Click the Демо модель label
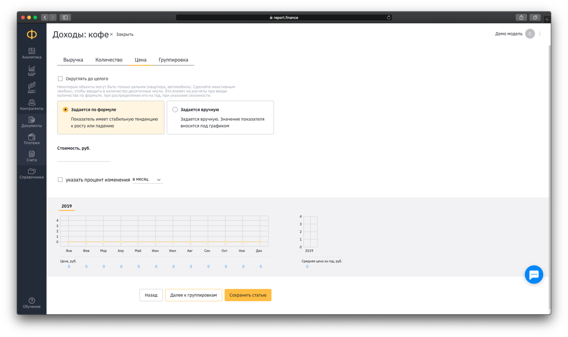 508,34
